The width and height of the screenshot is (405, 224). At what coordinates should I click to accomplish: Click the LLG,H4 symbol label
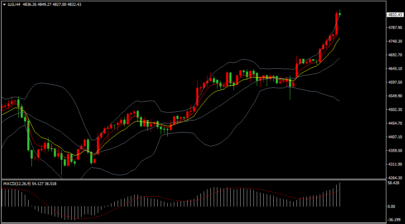(14, 4)
